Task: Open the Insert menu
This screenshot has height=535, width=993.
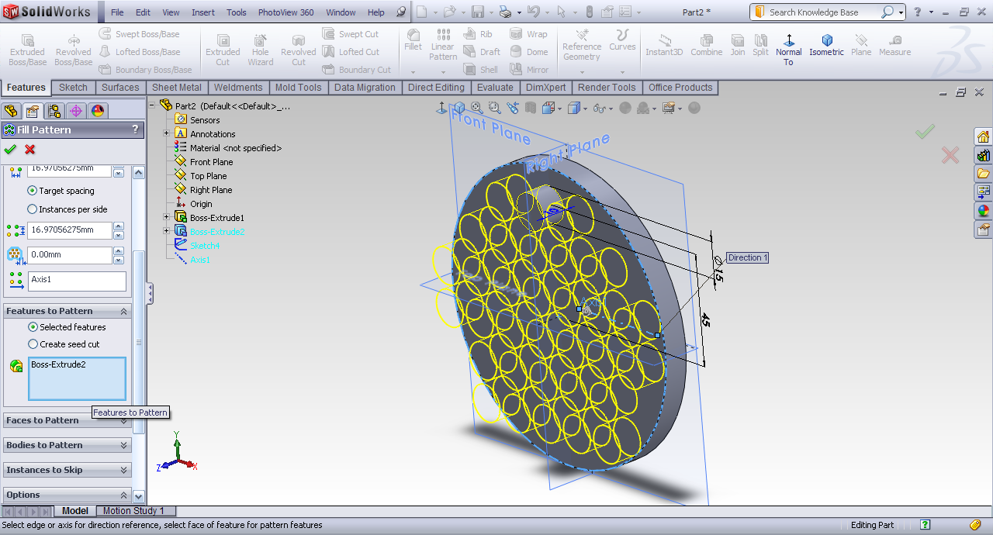Action: (203, 12)
